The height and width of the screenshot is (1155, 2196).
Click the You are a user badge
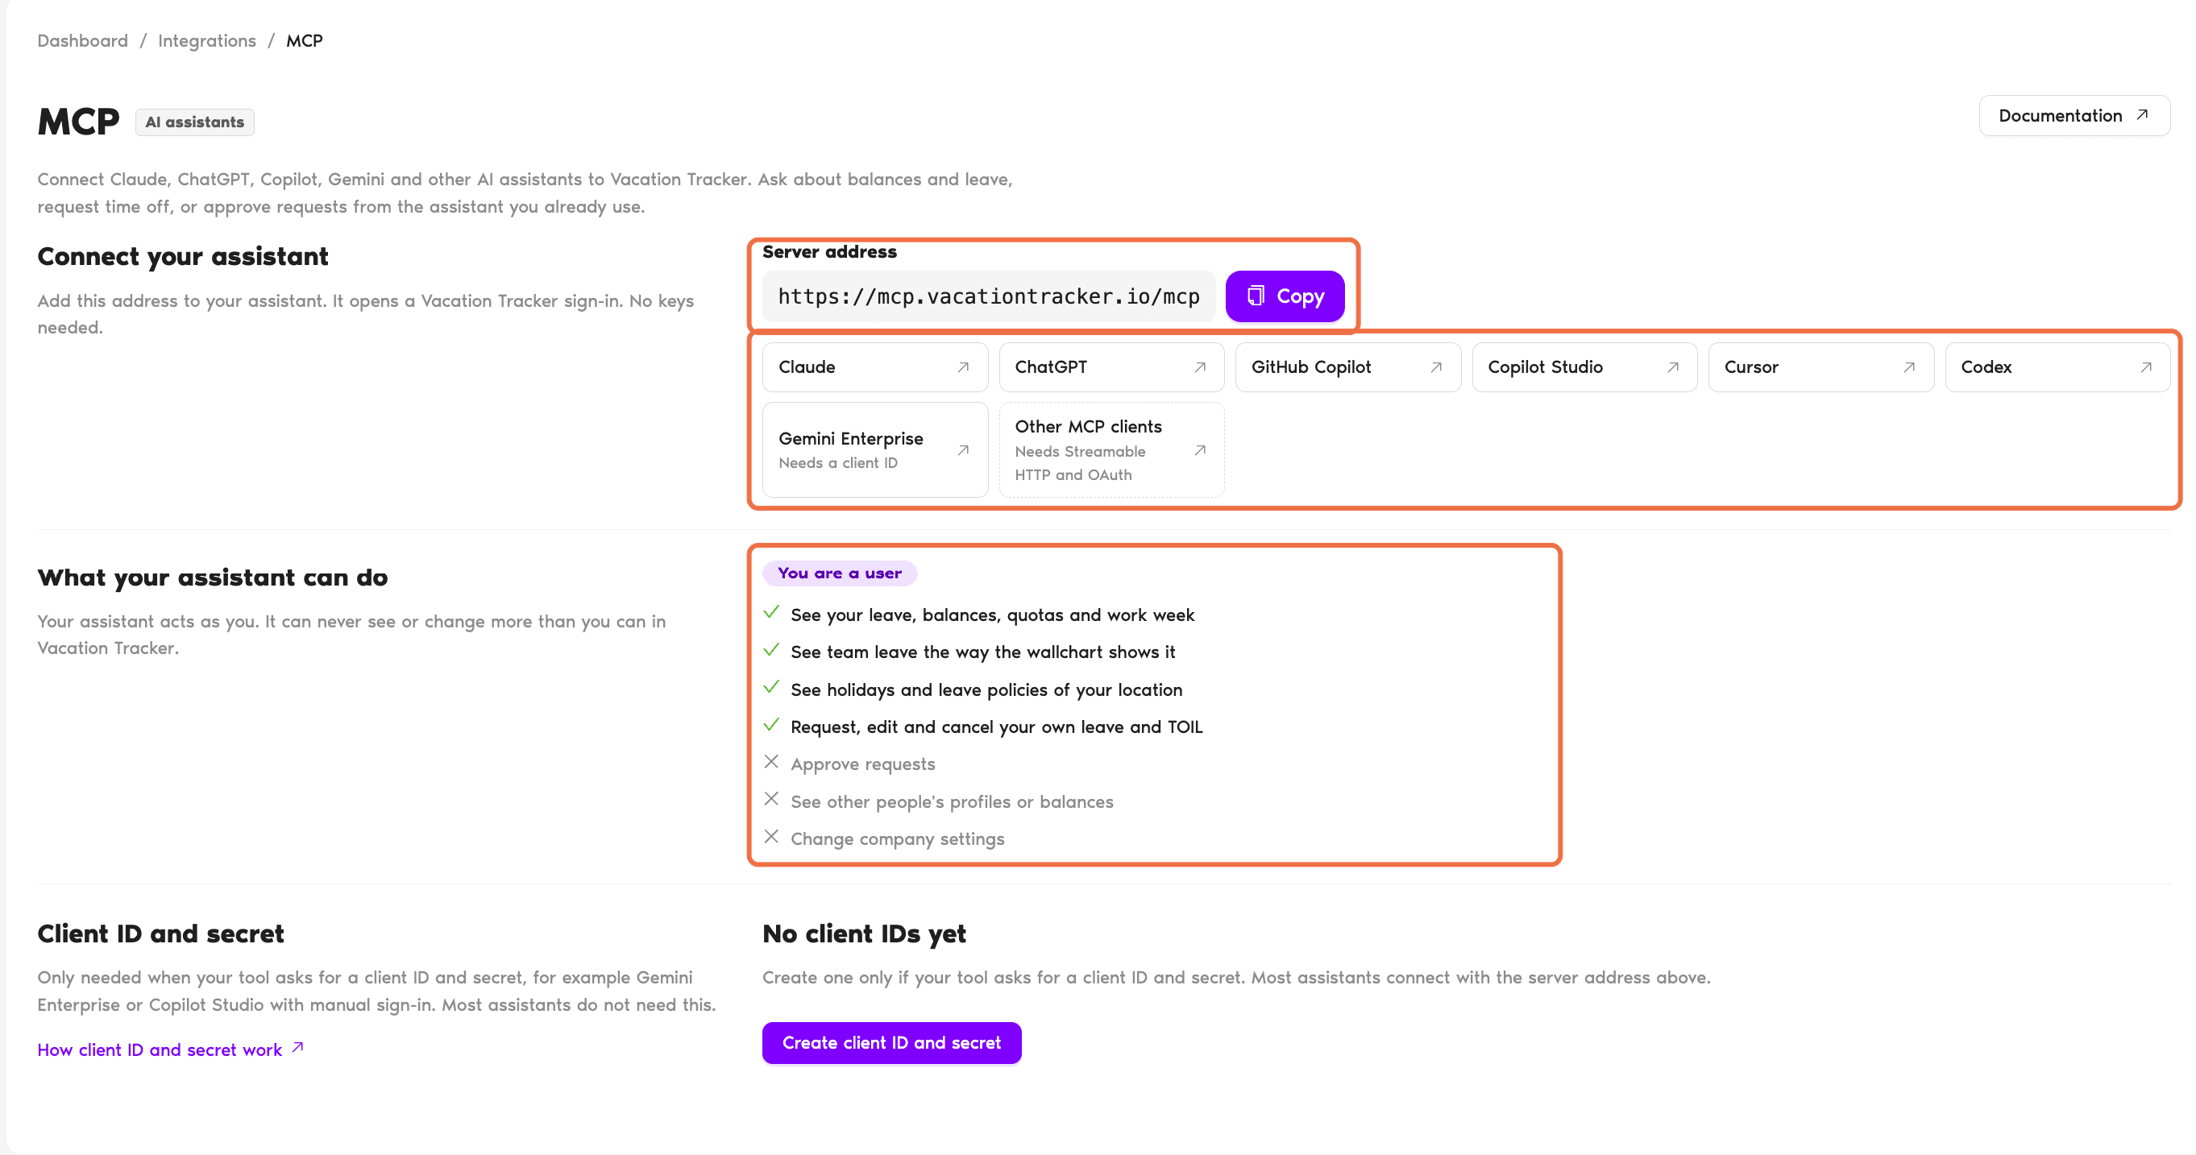tap(840, 573)
